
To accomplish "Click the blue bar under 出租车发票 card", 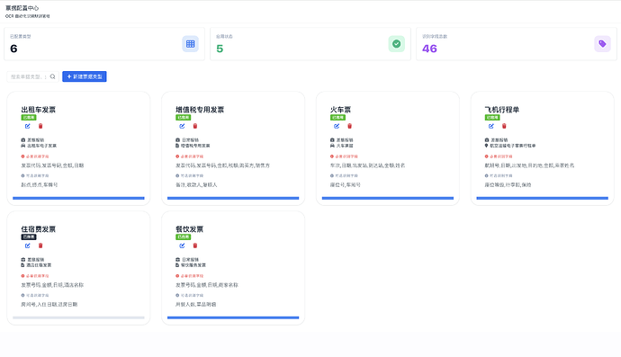I will (x=78, y=198).
